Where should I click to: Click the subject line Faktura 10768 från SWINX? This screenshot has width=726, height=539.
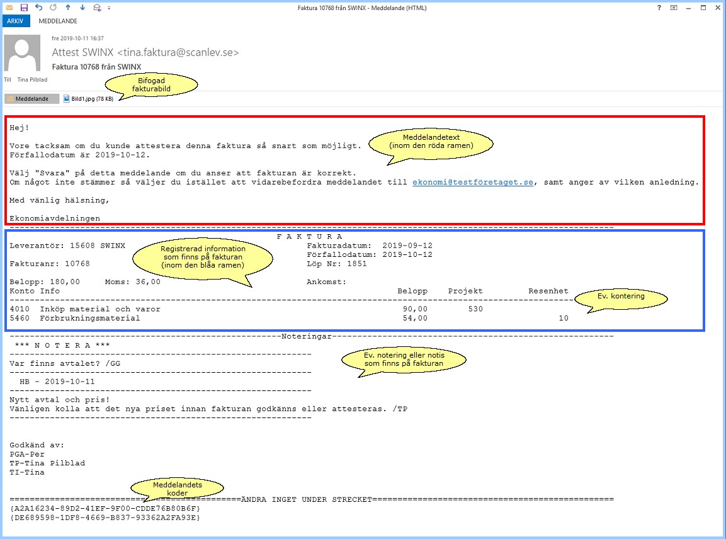(96, 67)
